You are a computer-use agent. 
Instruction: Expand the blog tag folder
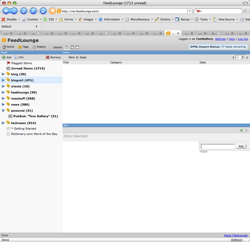pyautogui.click(x=3, y=74)
